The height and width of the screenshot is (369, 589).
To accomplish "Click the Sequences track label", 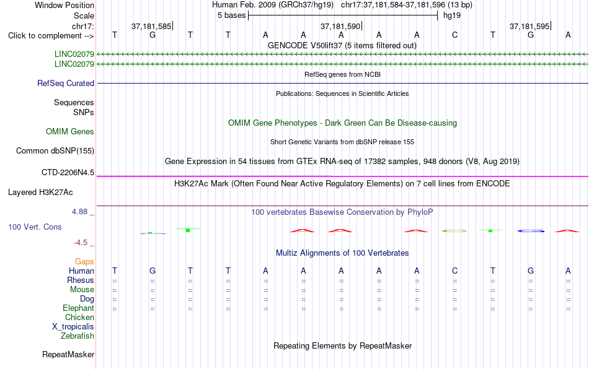I will click(74, 102).
